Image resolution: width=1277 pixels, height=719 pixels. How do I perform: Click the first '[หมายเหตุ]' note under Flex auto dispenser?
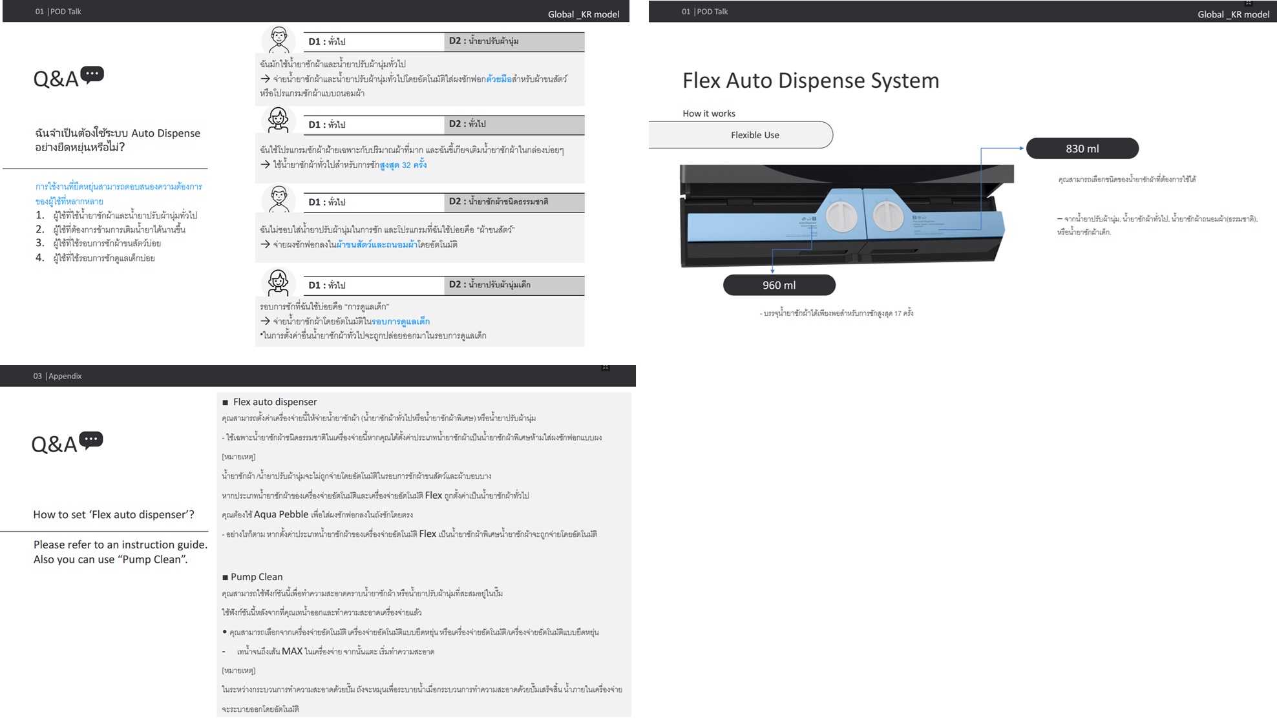(238, 457)
